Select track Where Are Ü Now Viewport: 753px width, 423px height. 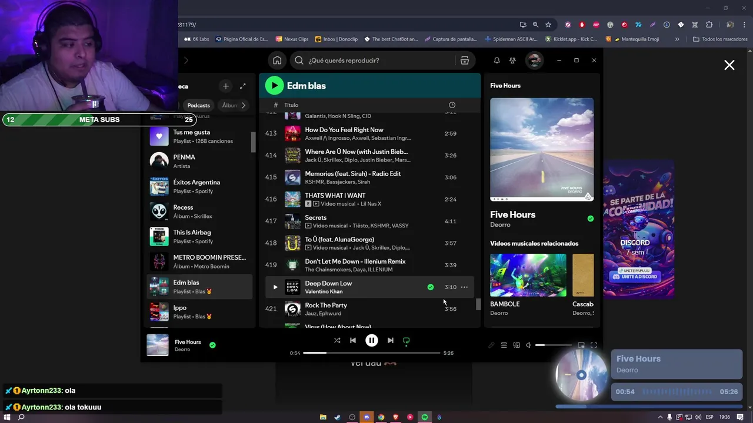(369, 156)
